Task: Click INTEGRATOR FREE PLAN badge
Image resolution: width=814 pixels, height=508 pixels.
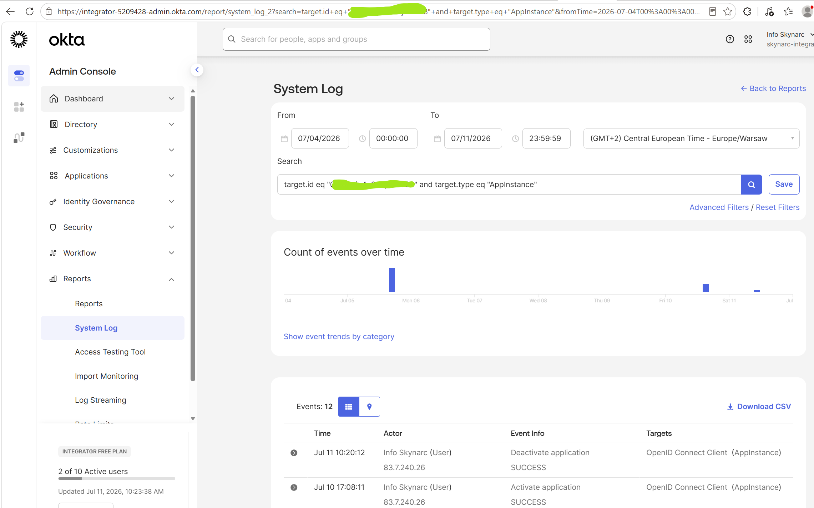Action: 95,452
